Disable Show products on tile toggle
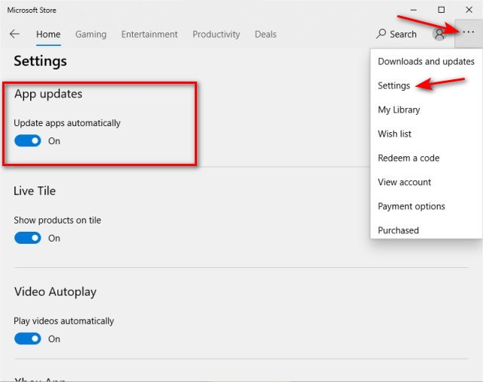483x382 pixels. tap(27, 238)
